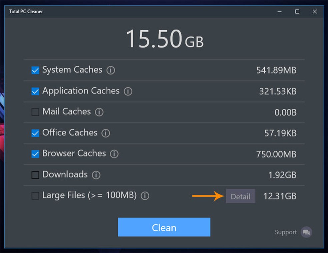Open the Detail view for Large Files
328x253 pixels.
click(241, 196)
